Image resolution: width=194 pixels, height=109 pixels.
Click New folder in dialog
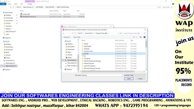coord(77,37)
